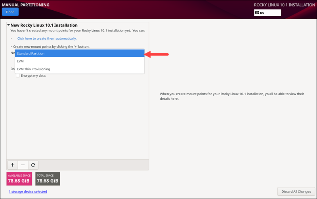
Task: Click the plus button to add mount point
Action: click(x=12, y=165)
